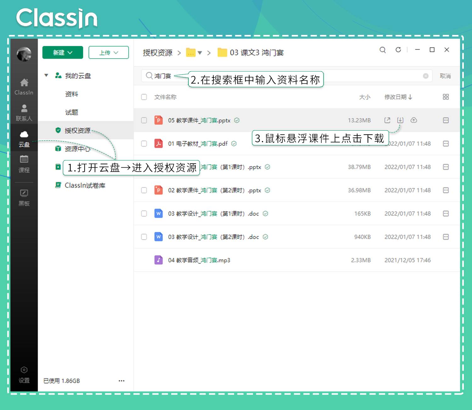Open more options on 05 教学课件 row

[446, 120]
